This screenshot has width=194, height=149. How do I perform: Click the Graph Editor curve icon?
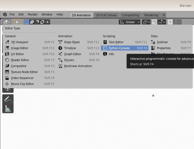coord(60,54)
